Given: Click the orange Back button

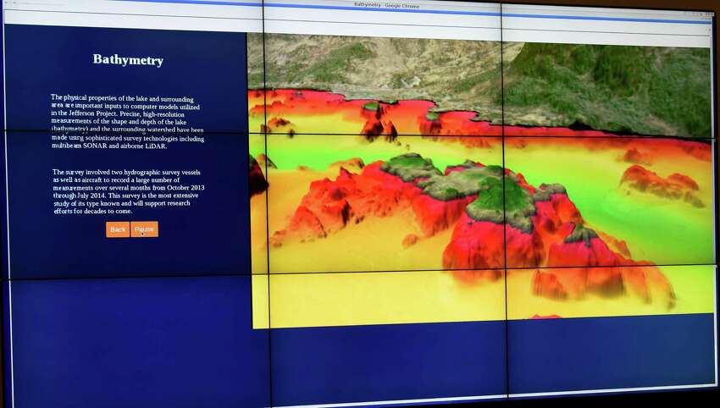Looking at the screenshot, I should pos(118,229).
